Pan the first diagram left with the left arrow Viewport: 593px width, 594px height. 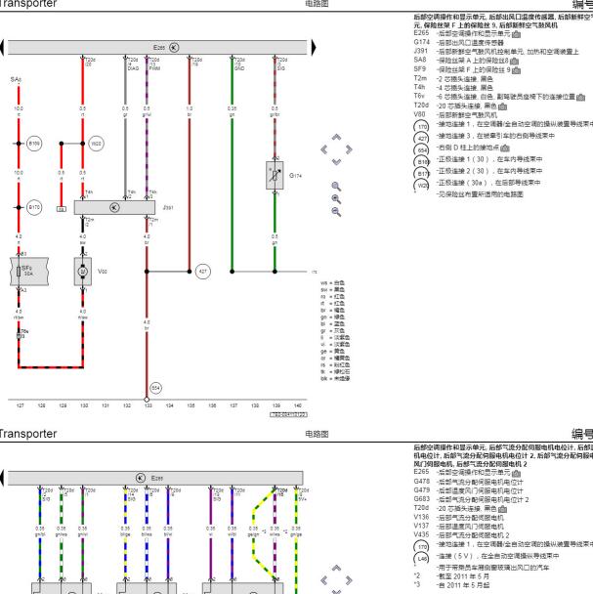click(324, 149)
